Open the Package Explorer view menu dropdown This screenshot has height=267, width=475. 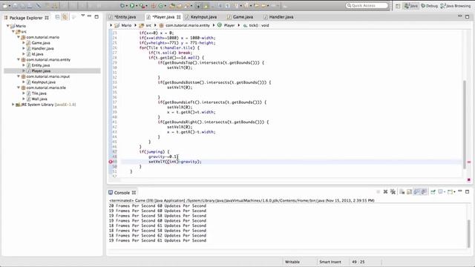[82, 16]
